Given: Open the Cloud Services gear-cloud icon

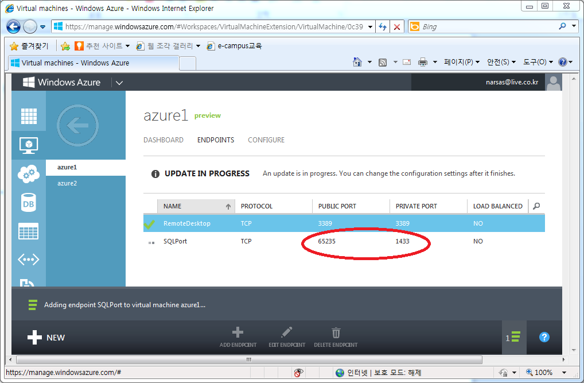Looking at the screenshot, I should (x=29, y=174).
